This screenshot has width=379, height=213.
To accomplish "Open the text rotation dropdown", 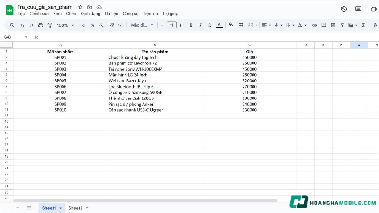I will 302,25.
